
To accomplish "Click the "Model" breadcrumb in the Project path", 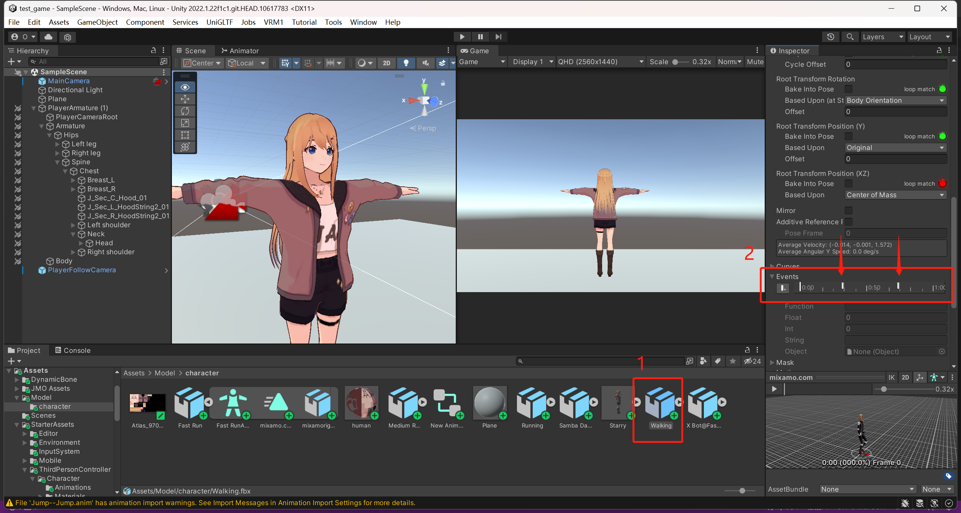I will pos(164,373).
